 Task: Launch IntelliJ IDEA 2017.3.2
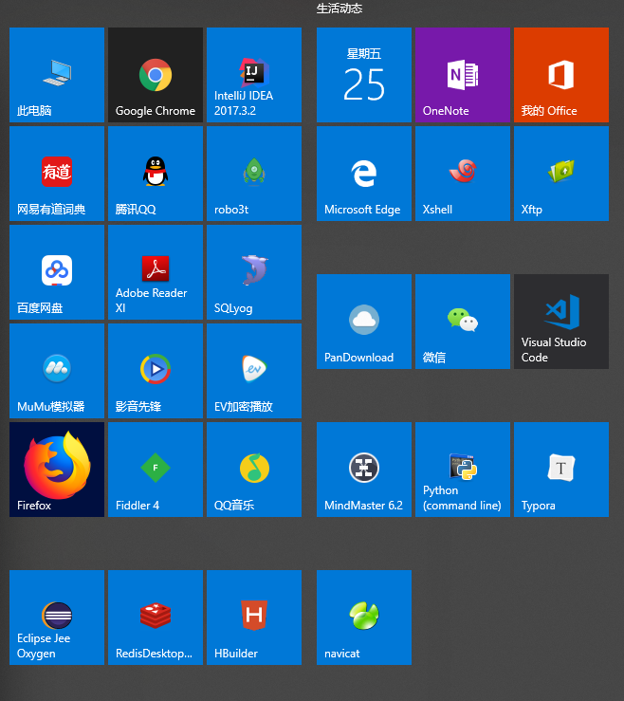[253, 75]
